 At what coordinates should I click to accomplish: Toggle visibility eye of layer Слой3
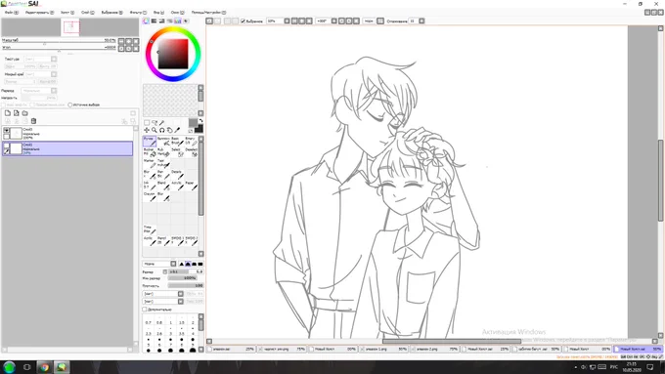7,131
